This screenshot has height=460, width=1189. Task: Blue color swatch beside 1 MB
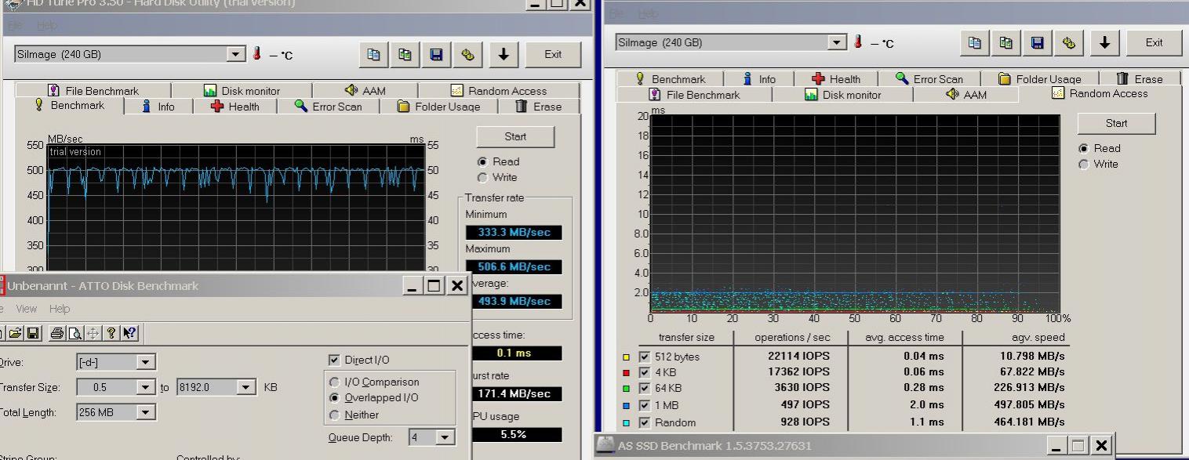[626, 405]
